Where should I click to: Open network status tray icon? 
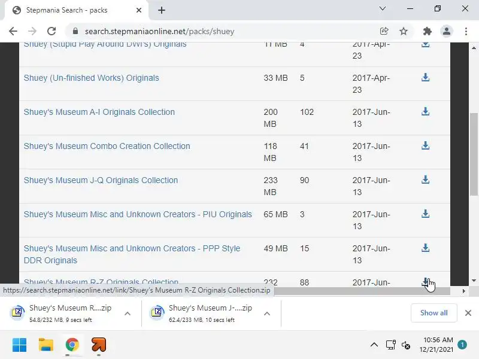pos(391,345)
